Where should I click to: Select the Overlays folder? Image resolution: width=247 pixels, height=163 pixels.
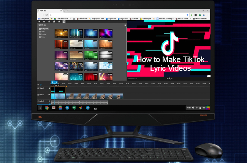(x=43, y=34)
